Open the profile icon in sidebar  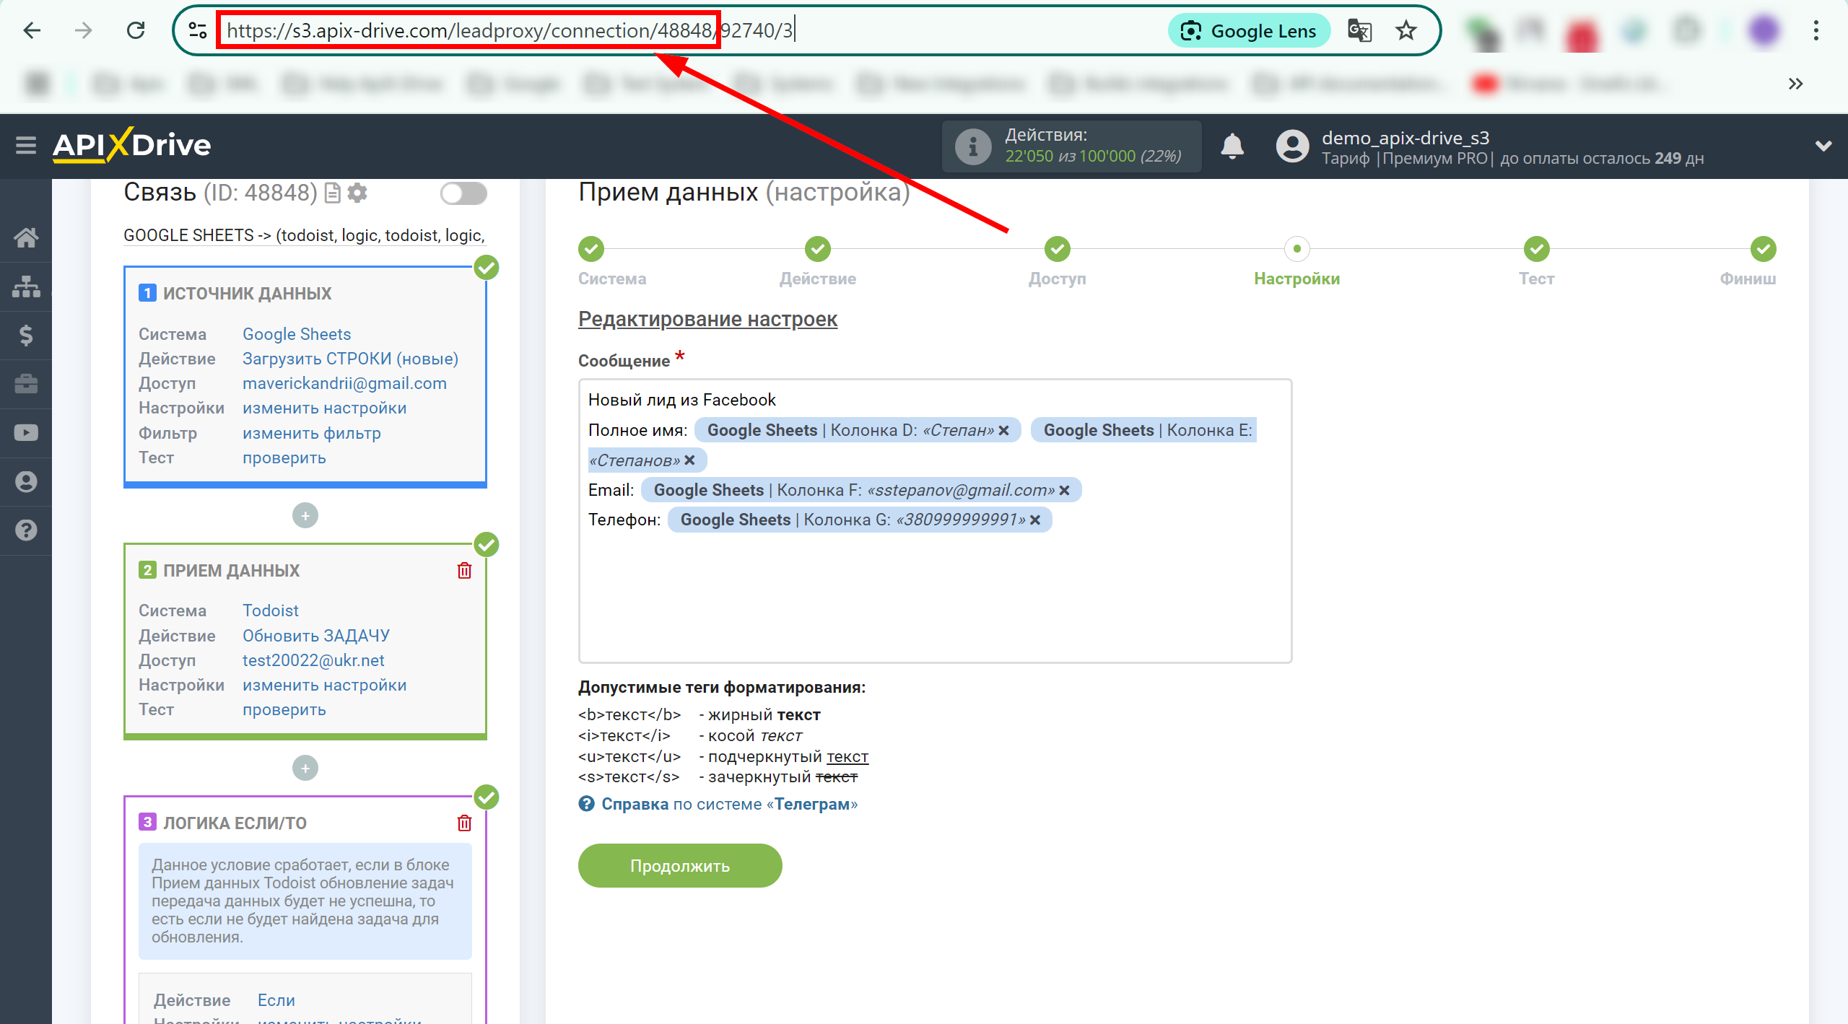tap(26, 481)
